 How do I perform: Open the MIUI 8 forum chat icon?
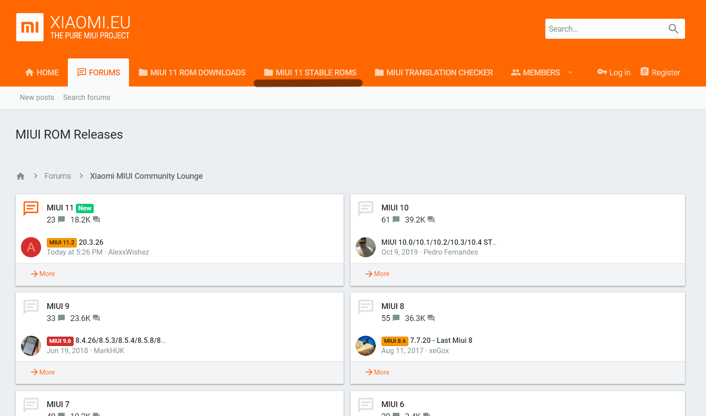click(365, 307)
